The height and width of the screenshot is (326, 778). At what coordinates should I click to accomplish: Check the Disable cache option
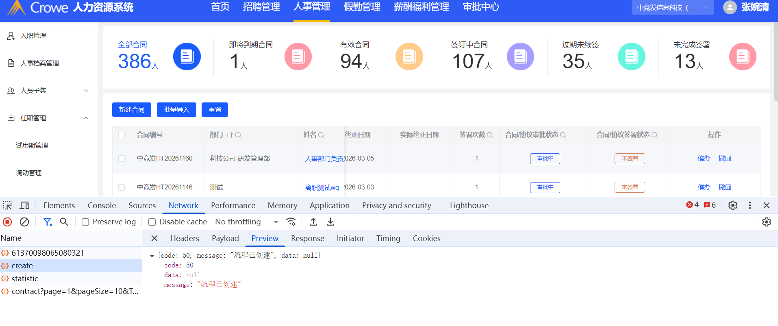(x=152, y=222)
